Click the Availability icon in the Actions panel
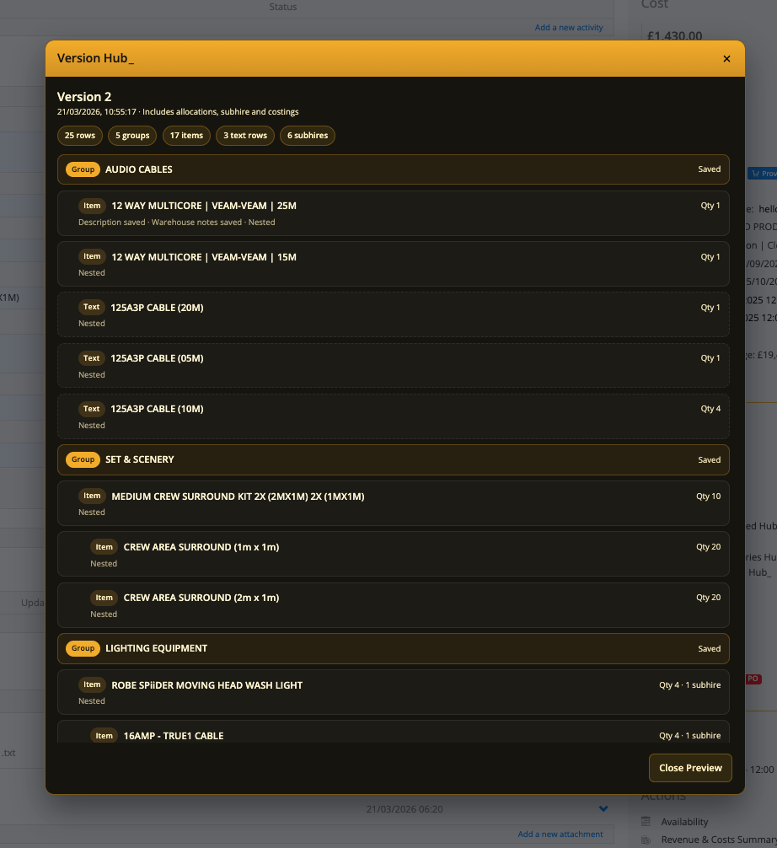The image size is (777, 848). click(x=646, y=821)
